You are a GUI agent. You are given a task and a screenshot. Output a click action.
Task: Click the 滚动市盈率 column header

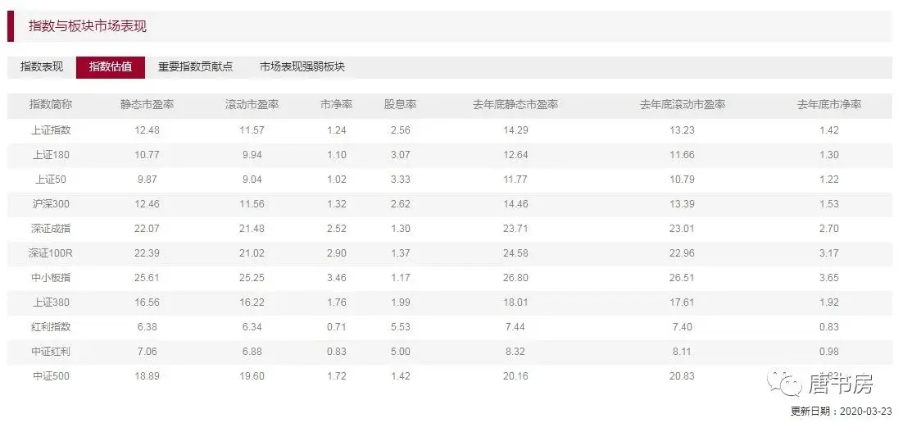252,105
